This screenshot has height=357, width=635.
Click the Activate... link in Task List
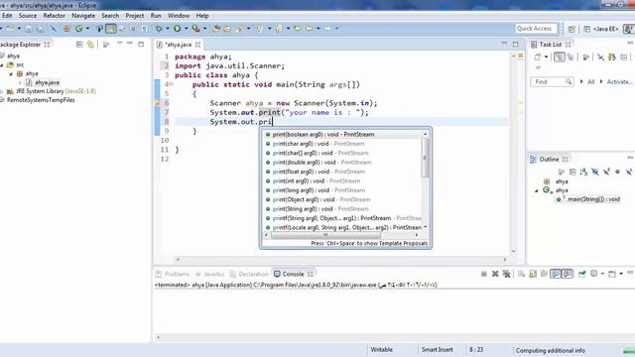[x=619, y=81]
